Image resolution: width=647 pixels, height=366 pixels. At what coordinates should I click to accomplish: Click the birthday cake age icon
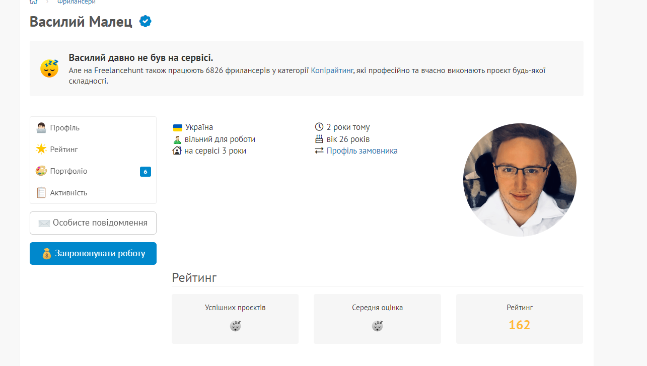pos(319,139)
